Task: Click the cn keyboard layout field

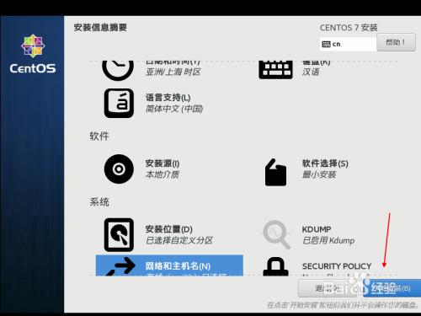Action: point(348,44)
